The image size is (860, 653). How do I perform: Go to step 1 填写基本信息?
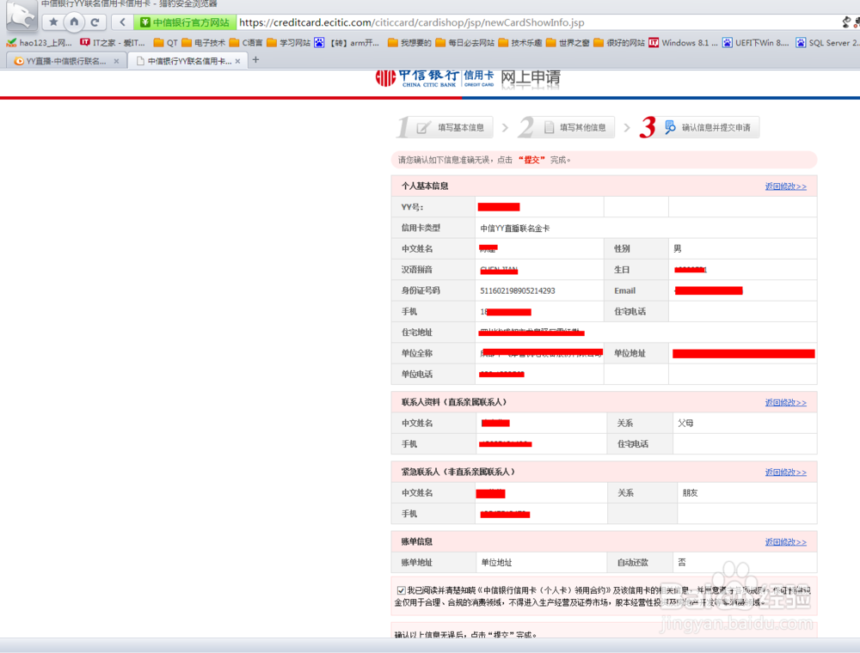[445, 127]
